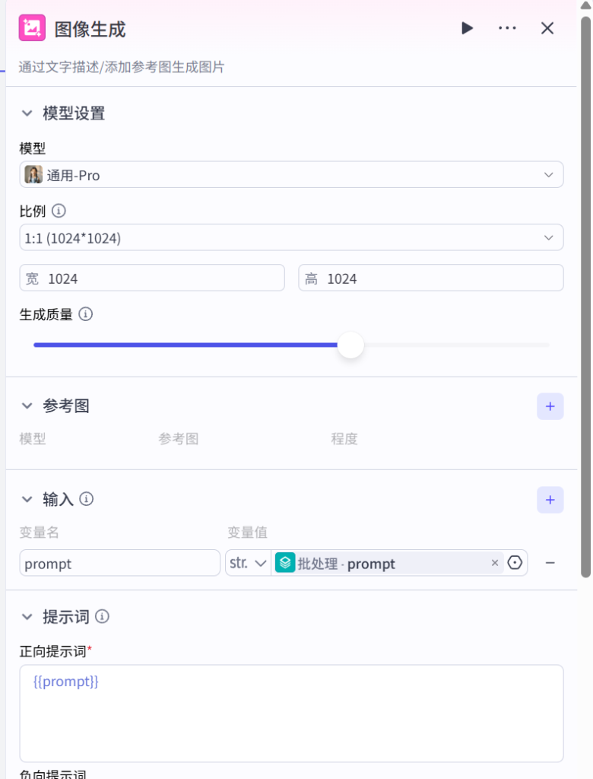Add a new input variable

(x=550, y=500)
